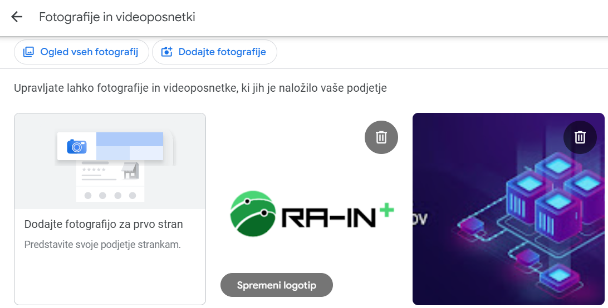Delete the RA-IN logo with its trash icon
Image resolution: width=608 pixels, height=308 pixels.
click(x=381, y=137)
